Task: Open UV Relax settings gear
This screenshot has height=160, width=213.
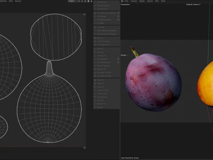Action: (x=118, y=20)
